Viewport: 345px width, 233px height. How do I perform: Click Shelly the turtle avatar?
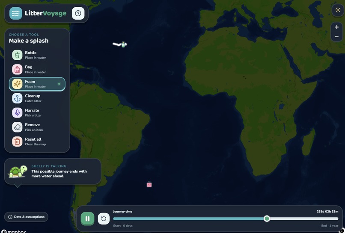18,171
